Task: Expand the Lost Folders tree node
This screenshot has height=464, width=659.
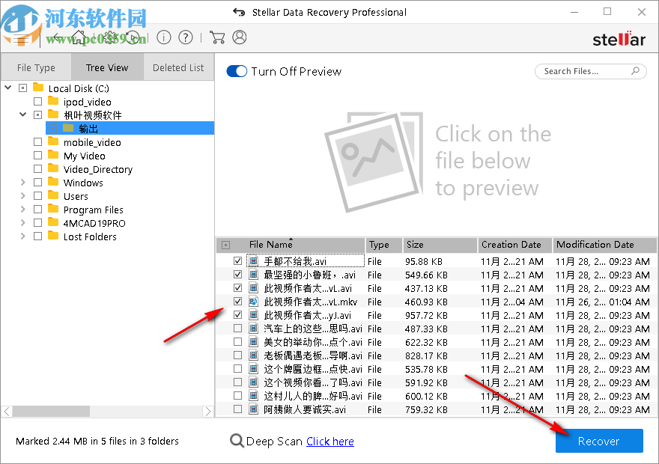Action: pos(22,236)
